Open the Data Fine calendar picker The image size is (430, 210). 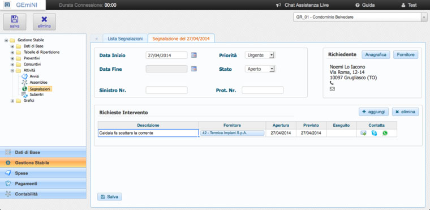194,69
